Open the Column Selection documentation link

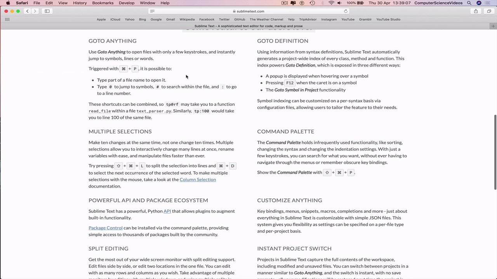point(198,179)
